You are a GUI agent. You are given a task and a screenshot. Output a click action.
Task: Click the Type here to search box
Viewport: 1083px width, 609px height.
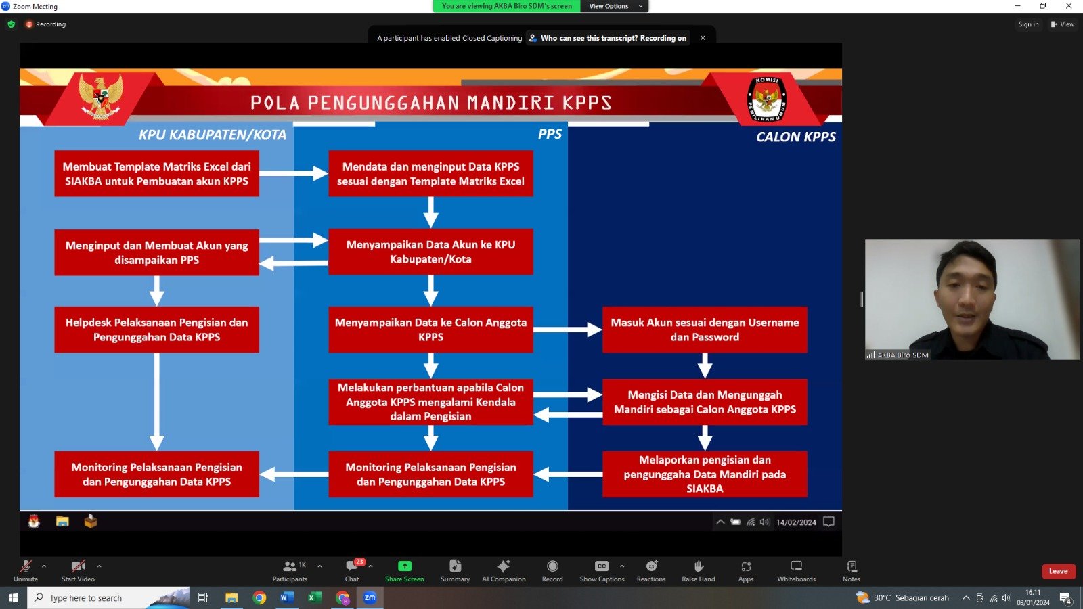108,597
